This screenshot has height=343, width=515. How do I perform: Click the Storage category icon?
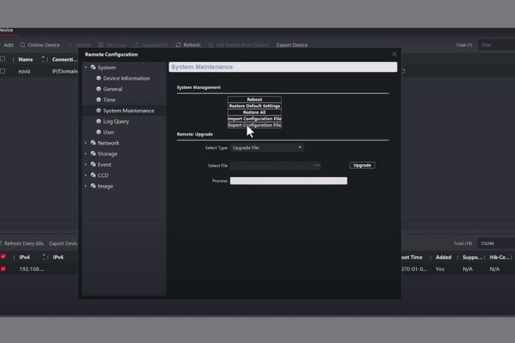(x=93, y=154)
